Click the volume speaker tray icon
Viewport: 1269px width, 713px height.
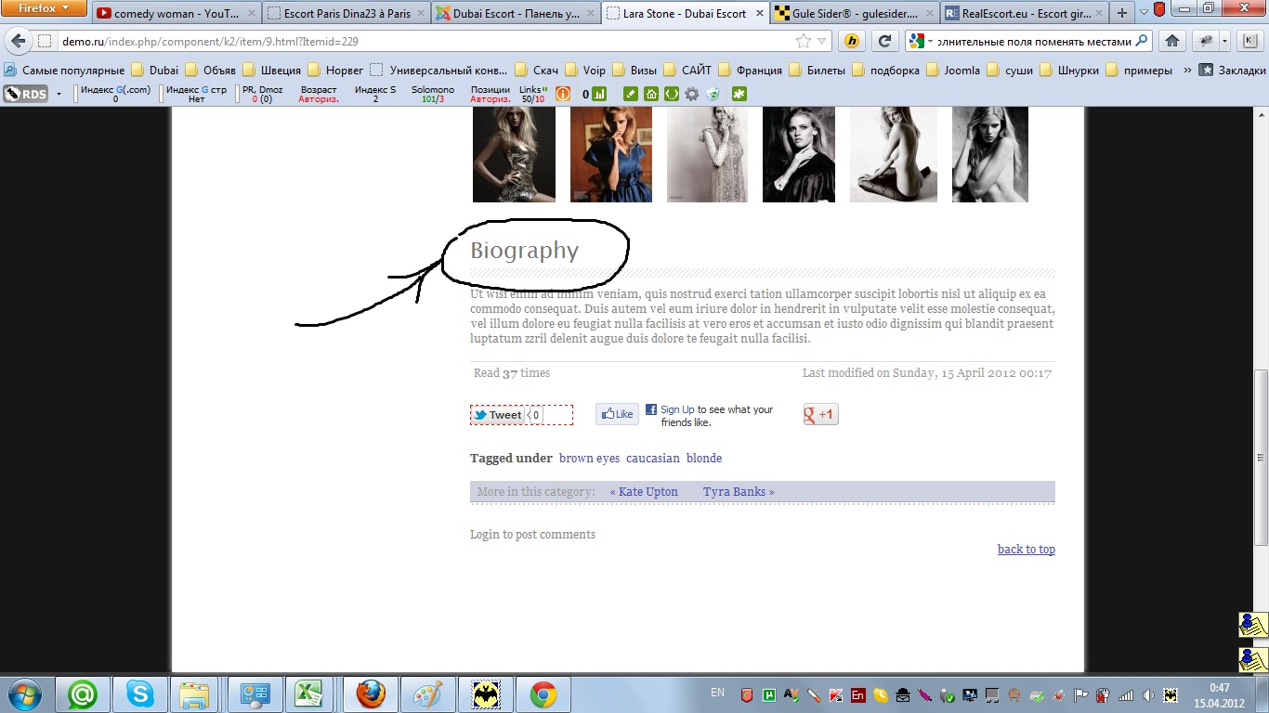1149,694
